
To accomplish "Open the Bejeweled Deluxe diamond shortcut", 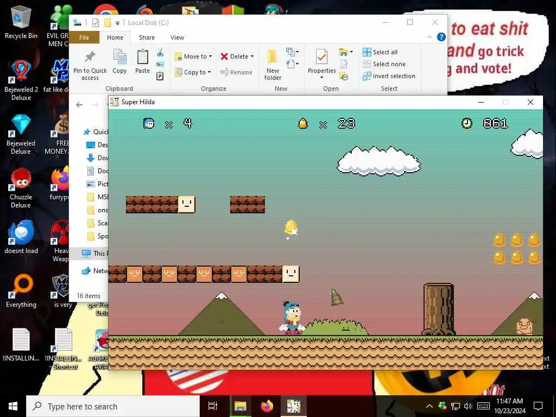I will pyautogui.click(x=21, y=135).
